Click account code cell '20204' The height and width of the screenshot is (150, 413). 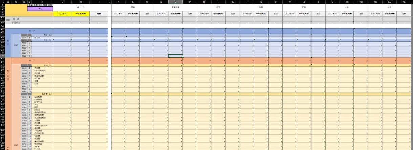point(24,84)
